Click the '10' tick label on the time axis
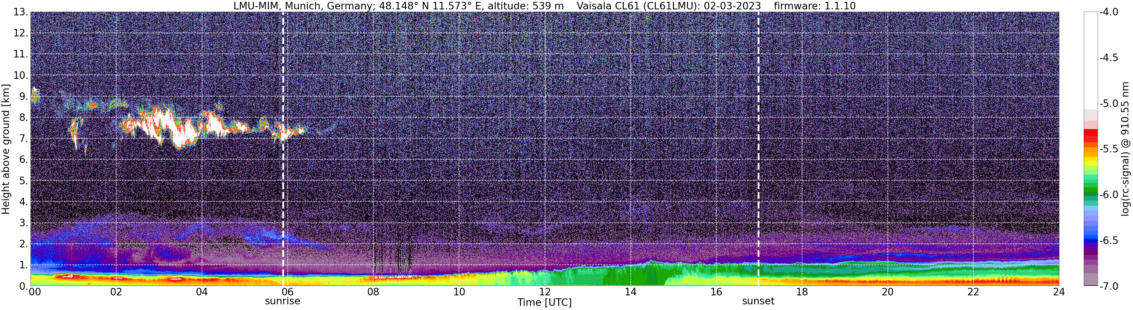The image size is (1133, 310). tap(459, 292)
